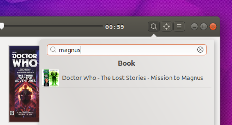Viewport: 232px width, 125px height.
Task: Click into the 'magnus' search field
Action: pos(127,50)
